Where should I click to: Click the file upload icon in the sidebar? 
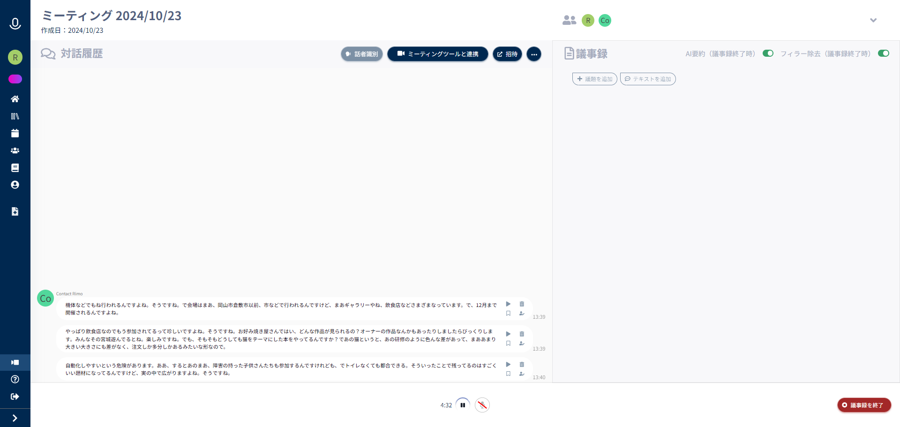pos(15,211)
